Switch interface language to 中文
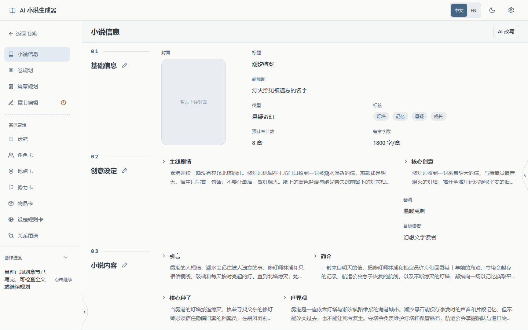 coord(459,10)
